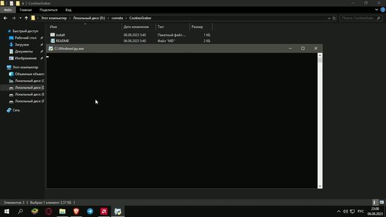The image size is (386, 217).
Task: Switch to details view layout icon
Action: pos(375,203)
